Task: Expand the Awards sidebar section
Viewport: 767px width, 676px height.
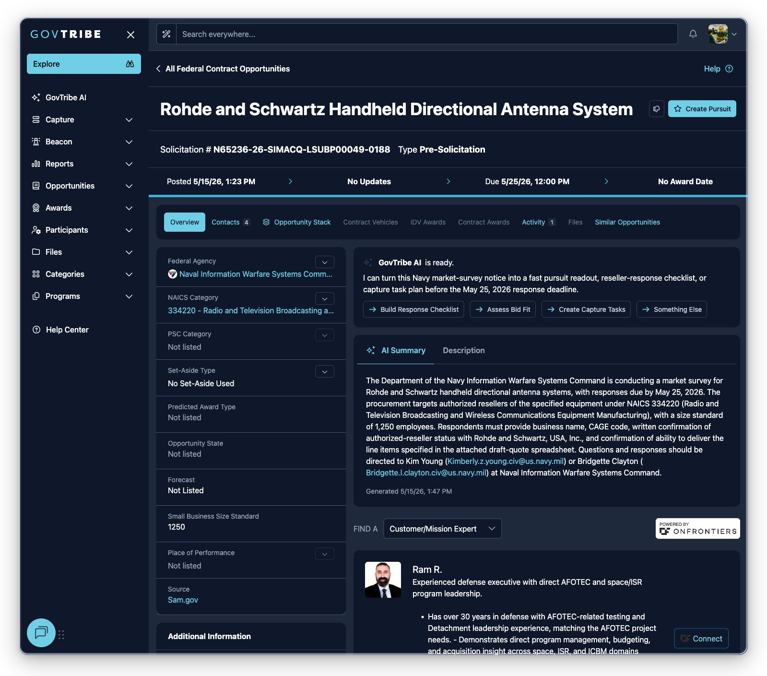Action: (129, 208)
